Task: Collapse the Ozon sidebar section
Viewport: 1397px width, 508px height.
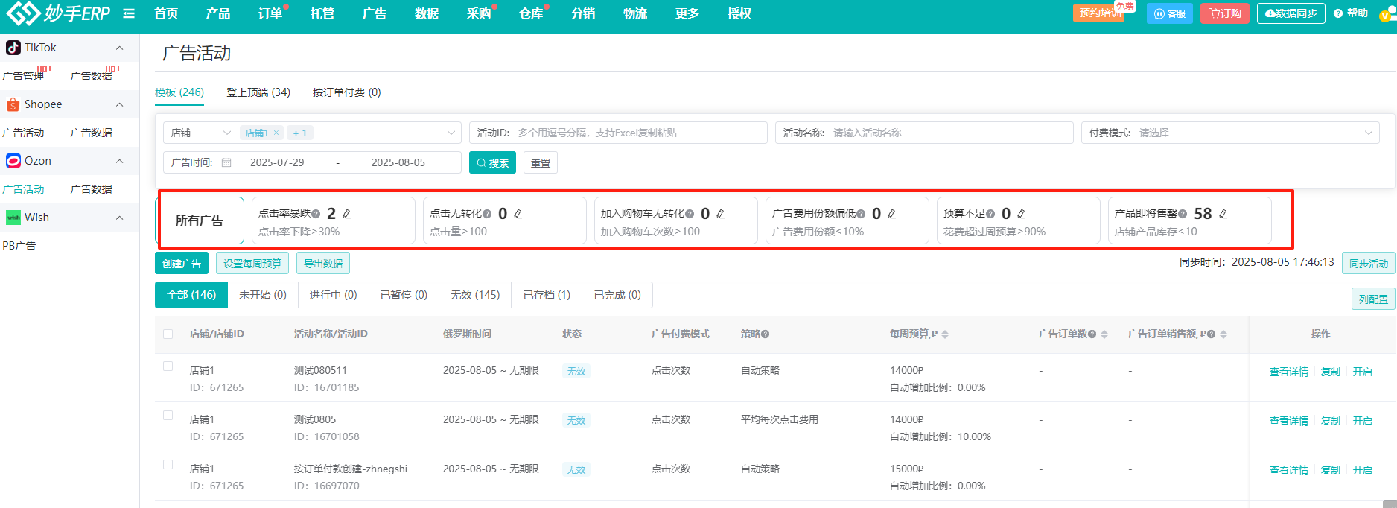Action: click(x=119, y=161)
